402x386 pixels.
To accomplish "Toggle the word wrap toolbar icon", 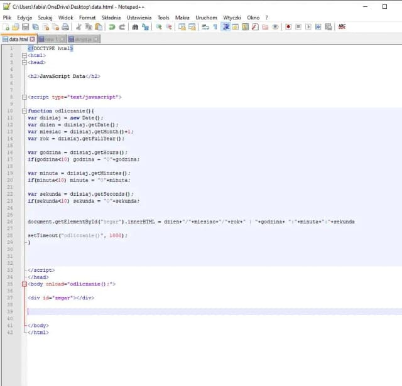I will 205,27.
